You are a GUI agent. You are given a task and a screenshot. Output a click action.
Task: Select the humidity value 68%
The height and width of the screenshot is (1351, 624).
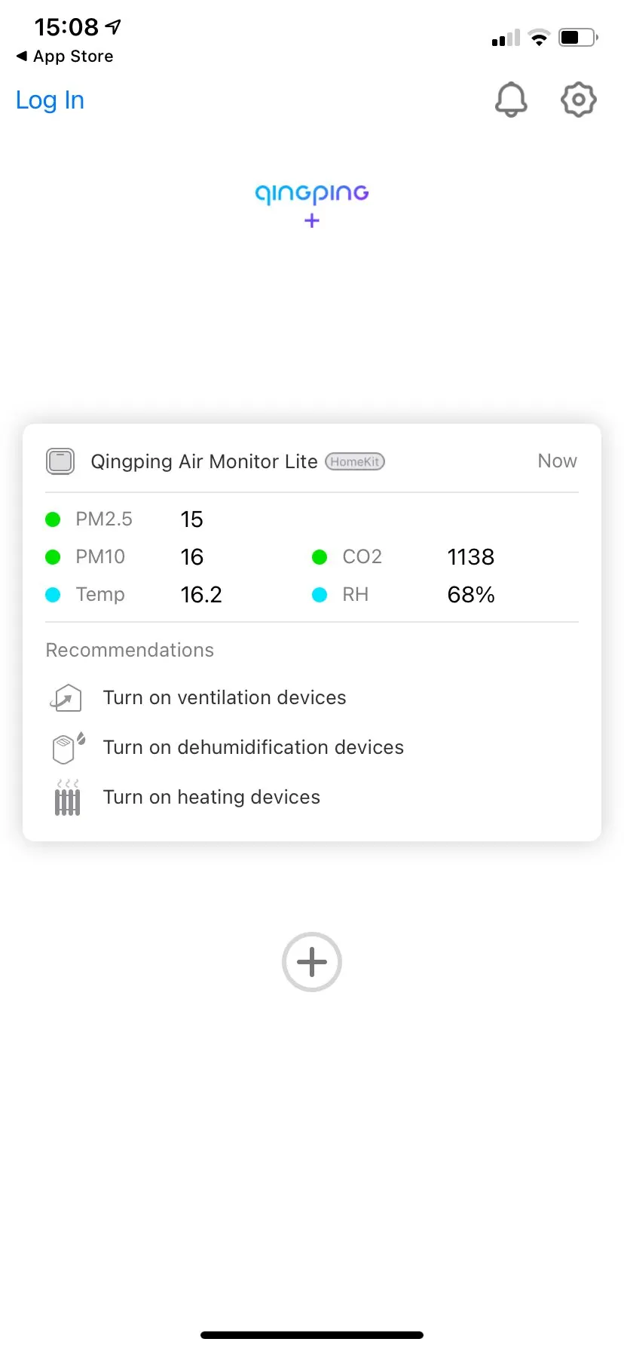471,595
